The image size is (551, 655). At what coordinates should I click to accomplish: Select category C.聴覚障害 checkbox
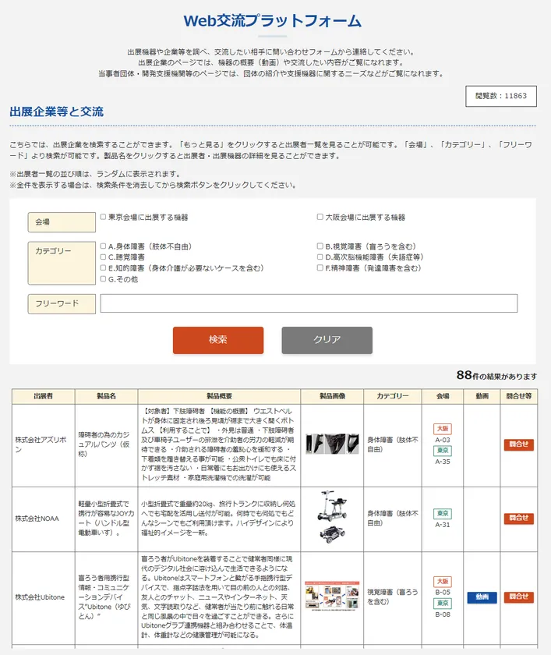pyautogui.click(x=103, y=257)
